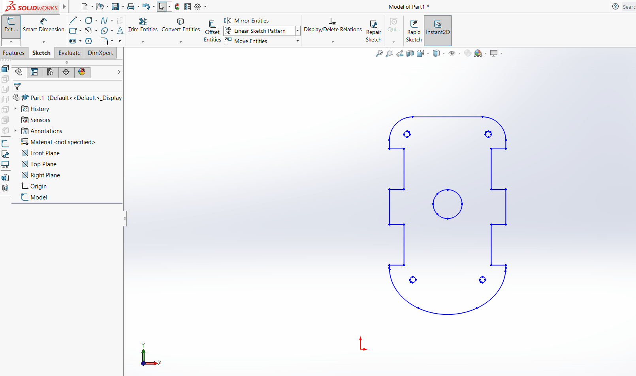Open the Trim Entities dropdown arrow
The width and height of the screenshot is (636, 376).
[143, 42]
